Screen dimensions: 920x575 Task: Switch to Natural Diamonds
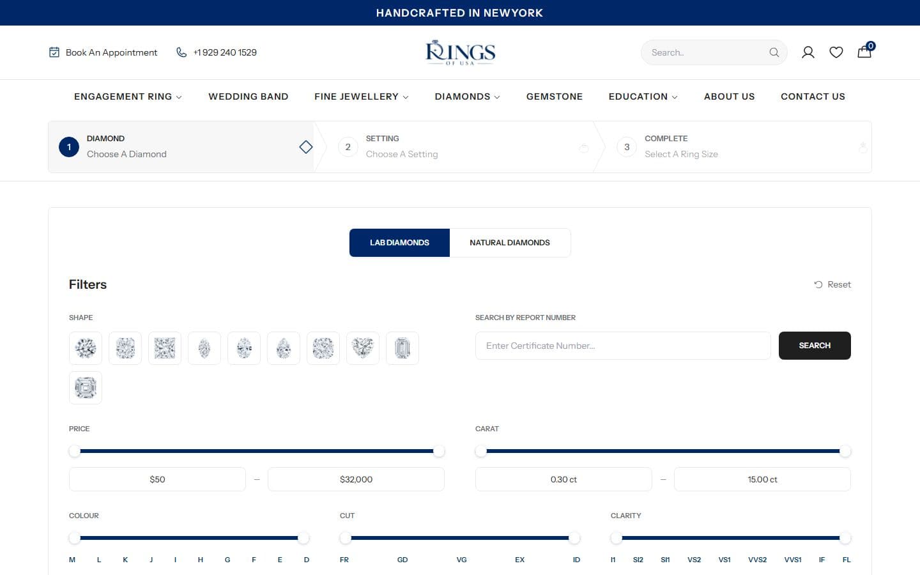click(510, 243)
